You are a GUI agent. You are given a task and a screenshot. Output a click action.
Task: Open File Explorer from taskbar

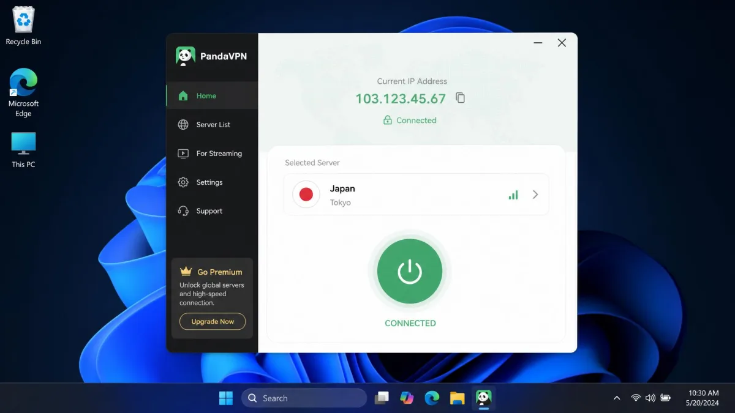point(457,398)
